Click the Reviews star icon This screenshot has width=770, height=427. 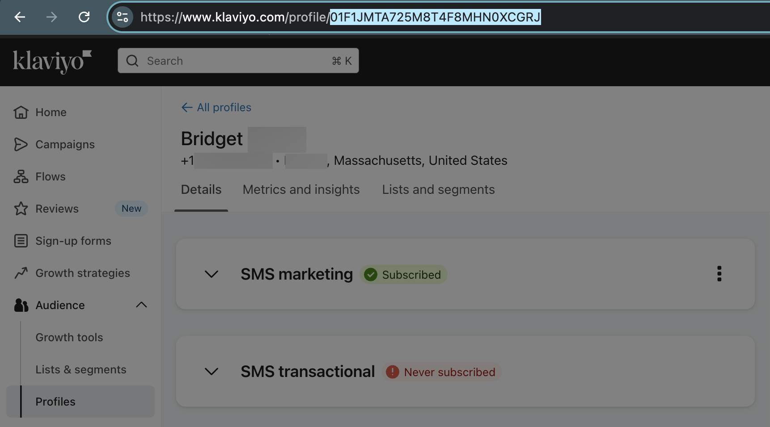tap(21, 209)
